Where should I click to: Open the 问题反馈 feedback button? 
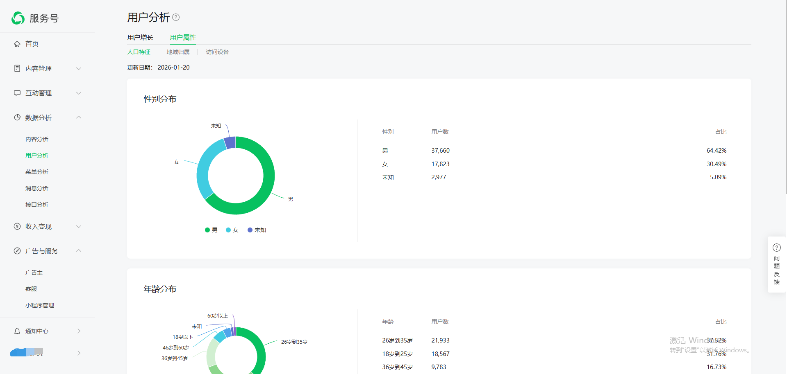776,264
